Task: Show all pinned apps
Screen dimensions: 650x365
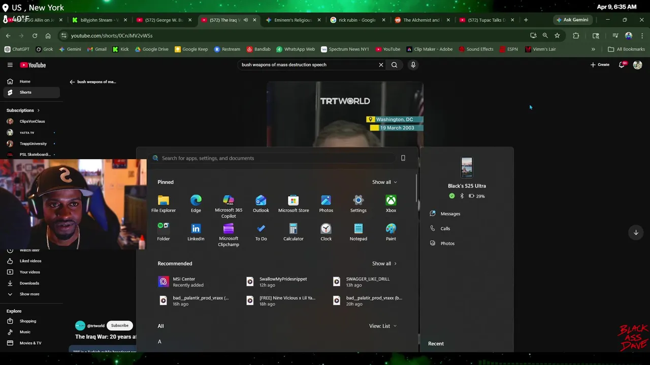Action: 384,182
